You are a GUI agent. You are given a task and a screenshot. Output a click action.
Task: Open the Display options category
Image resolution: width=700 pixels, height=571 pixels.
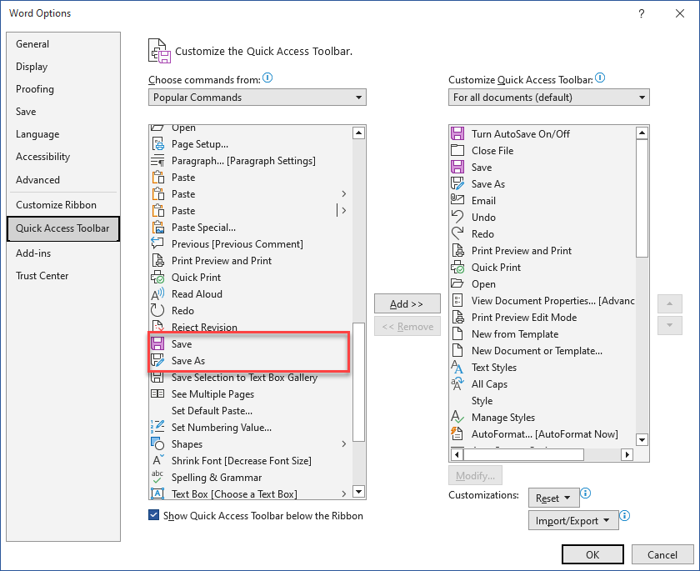(x=63, y=67)
